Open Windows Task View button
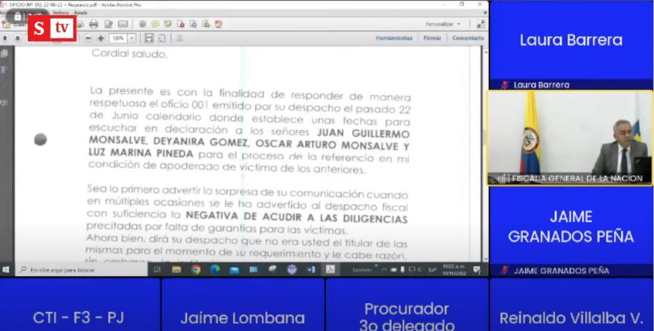The height and width of the screenshot is (331, 654). [x=157, y=270]
